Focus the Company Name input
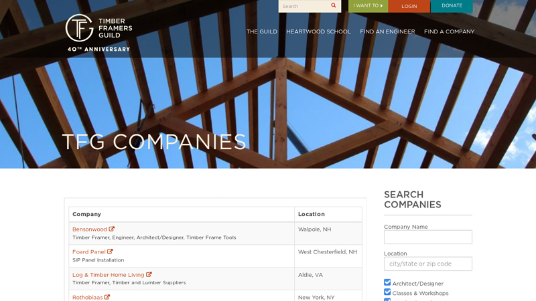 (428, 237)
